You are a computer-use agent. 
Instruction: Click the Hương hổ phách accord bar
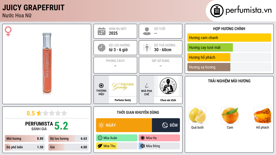click(x=229, y=57)
